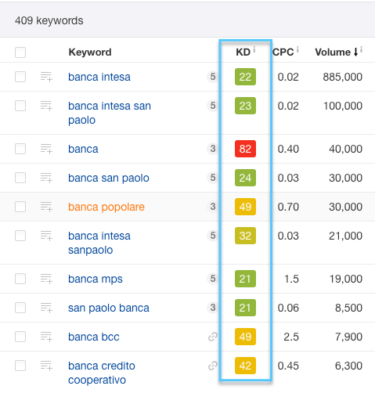Check the san paolo banca checkbox
The width and height of the screenshot is (375, 393).
click(20, 308)
